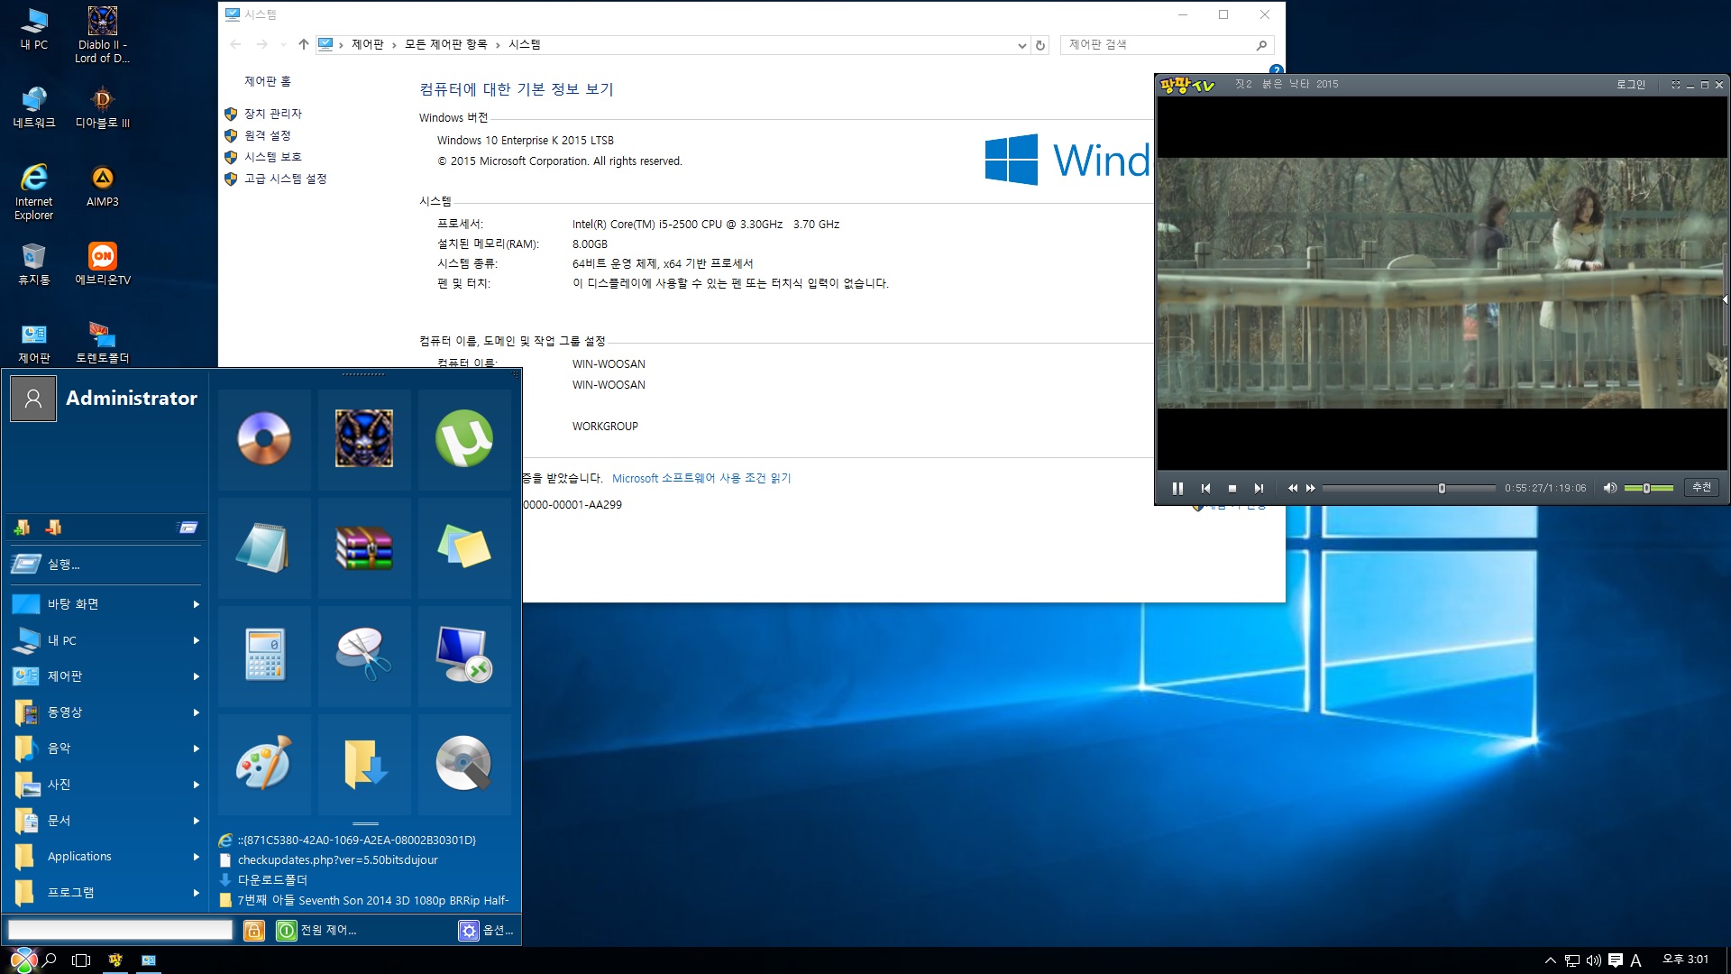The width and height of the screenshot is (1731, 974).
Task: Open the Calculator tile
Action: click(264, 656)
